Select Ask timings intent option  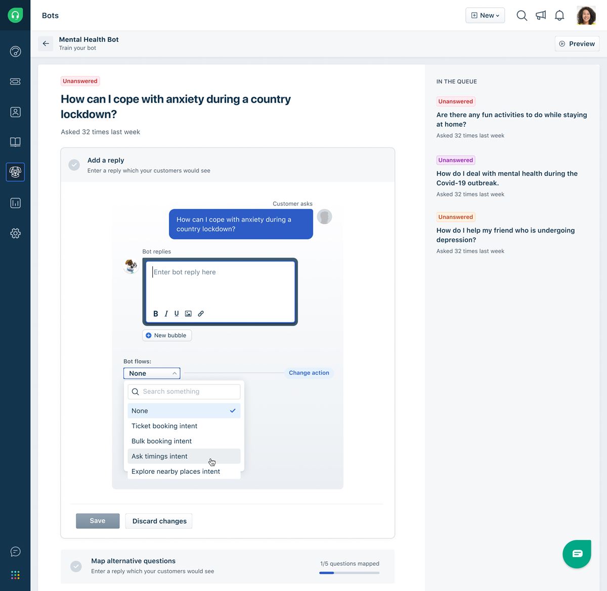pos(159,456)
